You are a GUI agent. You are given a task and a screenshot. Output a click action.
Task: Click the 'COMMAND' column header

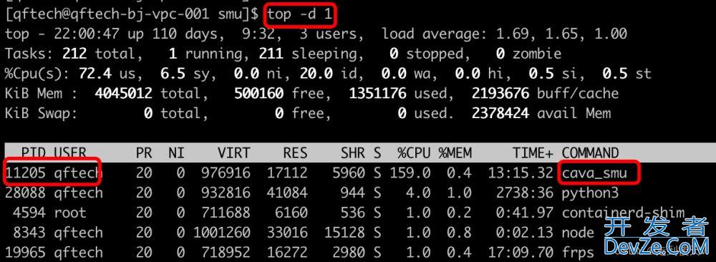(590, 153)
